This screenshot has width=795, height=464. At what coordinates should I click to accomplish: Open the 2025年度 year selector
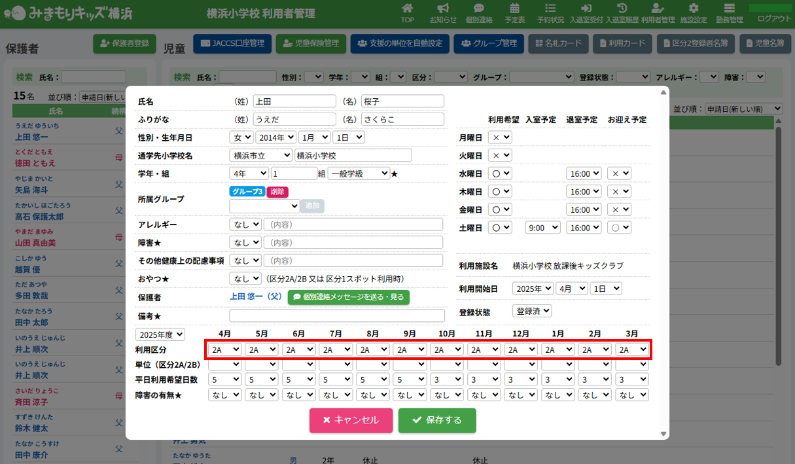(x=160, y=334)
